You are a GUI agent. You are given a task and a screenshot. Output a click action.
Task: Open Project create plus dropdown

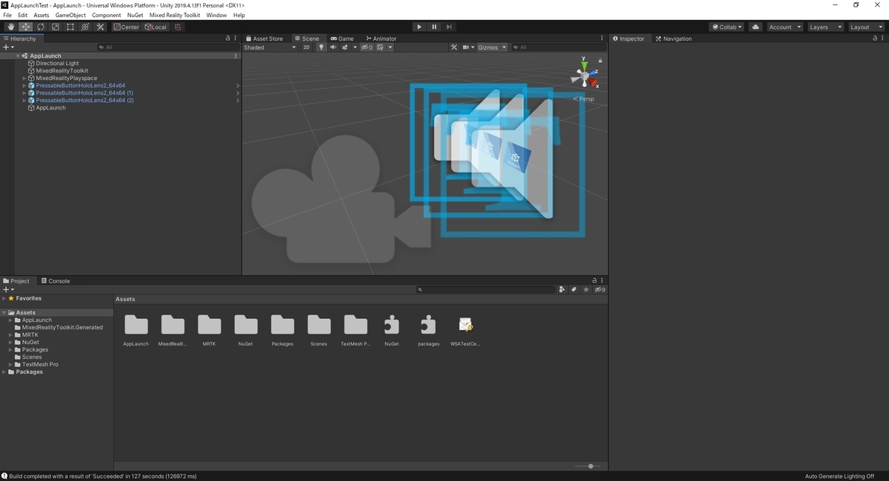tap(8, 290)
